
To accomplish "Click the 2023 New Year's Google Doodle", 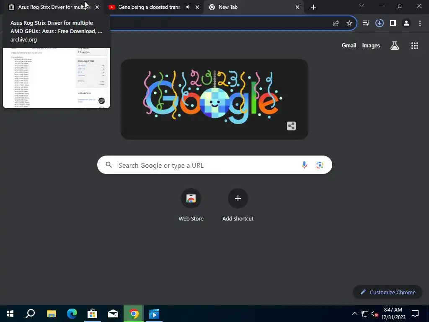I will 214,99.
